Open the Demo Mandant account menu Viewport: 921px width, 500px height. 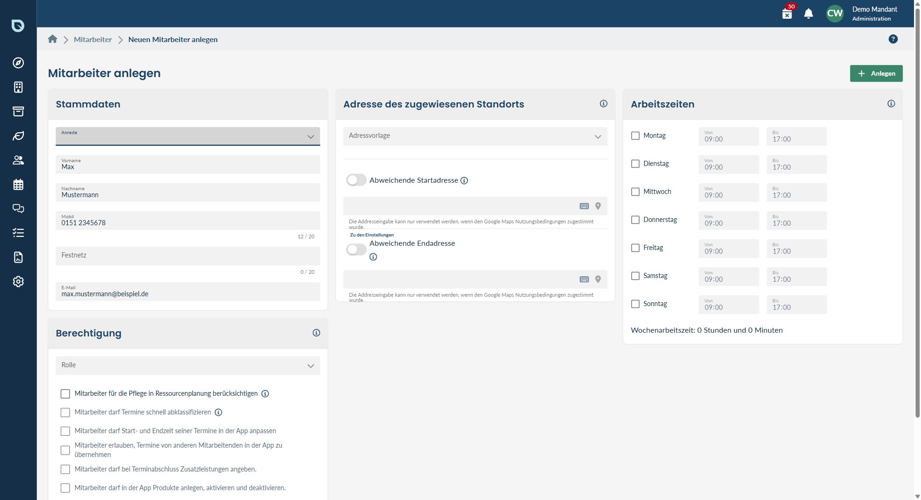coord(874,14)
